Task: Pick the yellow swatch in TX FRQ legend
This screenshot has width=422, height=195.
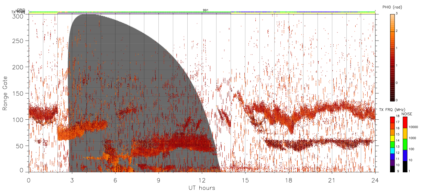Action: [392, 138]
